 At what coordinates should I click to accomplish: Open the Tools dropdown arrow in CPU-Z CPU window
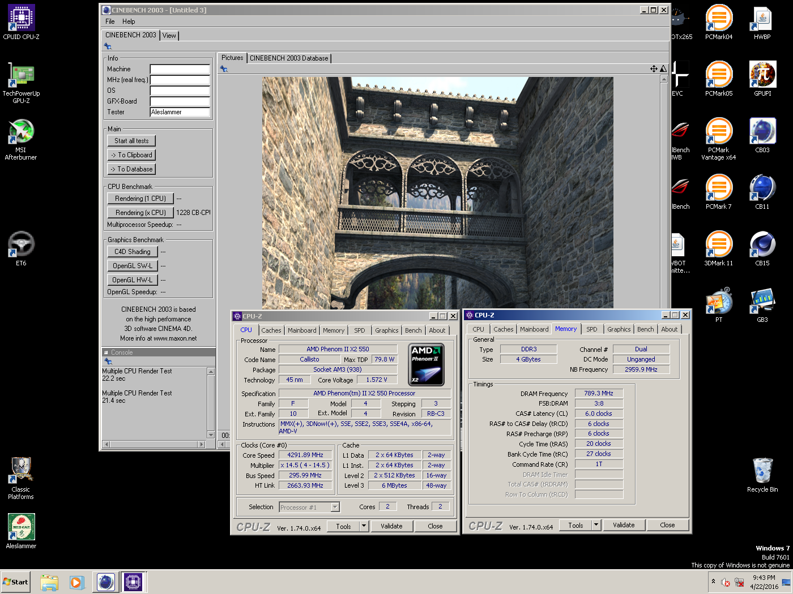pos(364,526)
